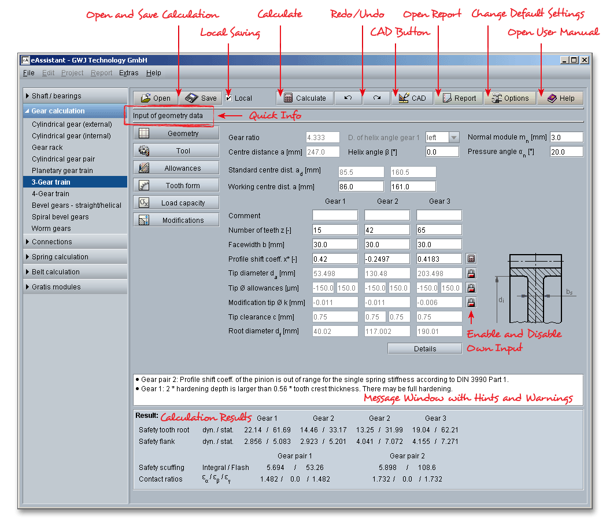Click the Redo arrow button
Image resolution: width=610 pixels, height=518 pixels.
tap(377, 98)
